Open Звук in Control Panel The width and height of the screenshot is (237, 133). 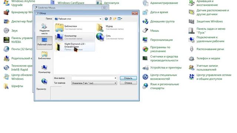point(11,31)
